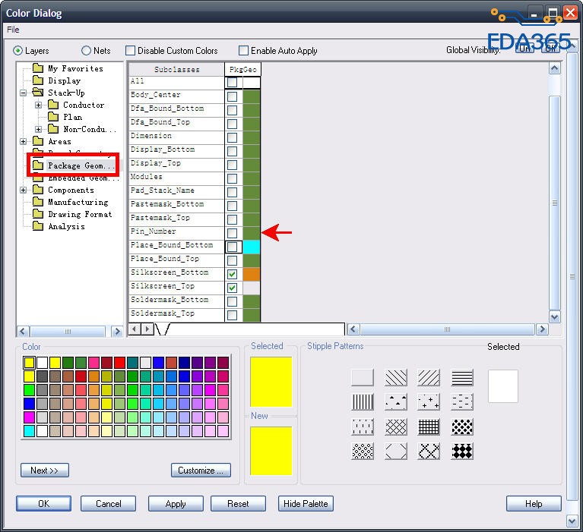Click Next >> to show more colors

pos(45,471)
